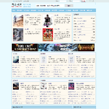This screenshot has width=109, height=109.
Task: Open the "明天下" title link
Action: [x=22, y=84]
